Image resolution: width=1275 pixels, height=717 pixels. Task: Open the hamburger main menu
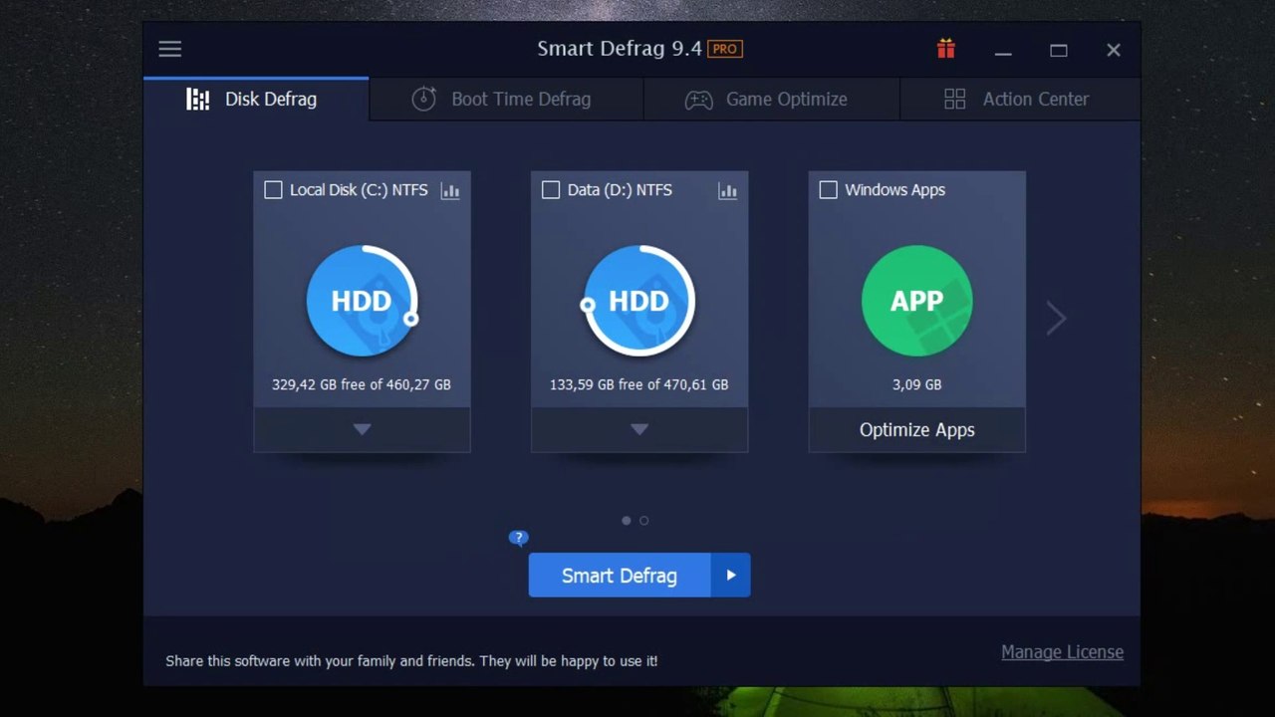[x=170, y=49]
